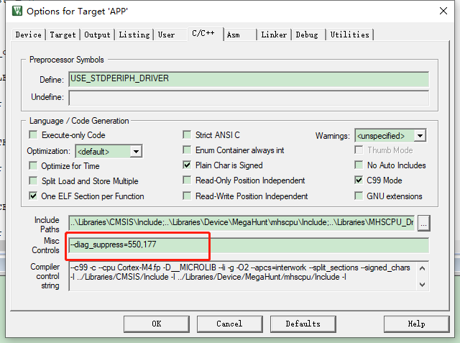Enable GNU extensions checkbox

(x=359, y=196)
